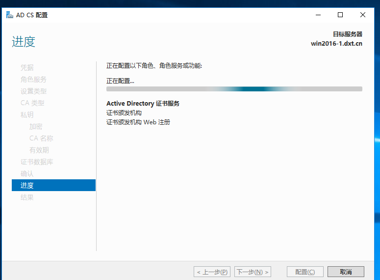Click the 证书颁发机构 role service entry
Image resolution: width=380 pixels, height=280 pixels.
click(x=124, y=113)
